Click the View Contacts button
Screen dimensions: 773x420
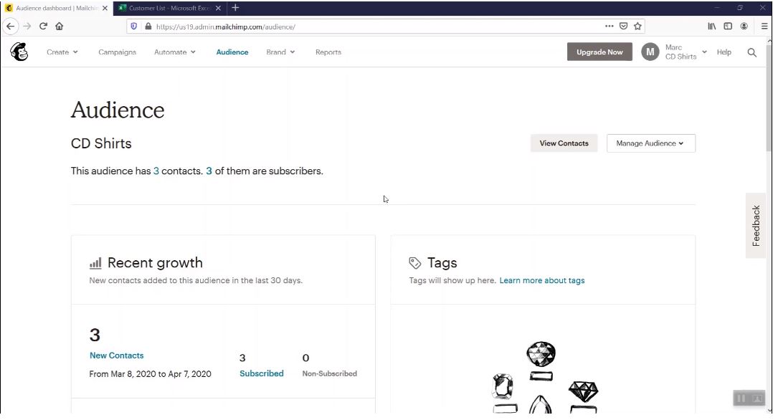tap(564, 143)
